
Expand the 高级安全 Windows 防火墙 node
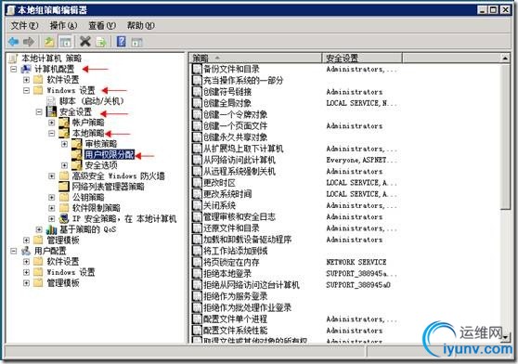click(x=52, y=176)
